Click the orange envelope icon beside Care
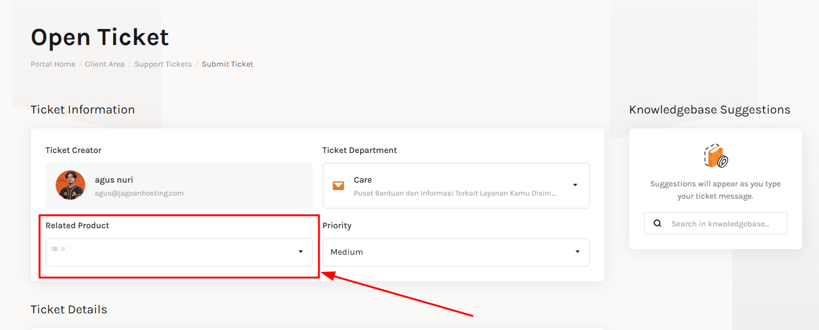819x330 pixels. point(338,186)
